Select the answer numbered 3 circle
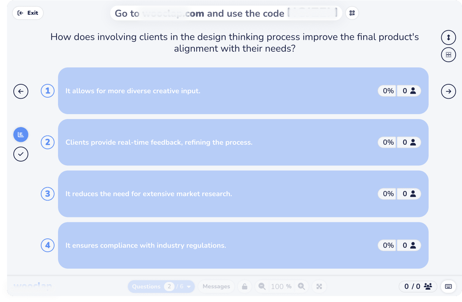Viewport: 462px width, 302px height. (x=48, y=194)
